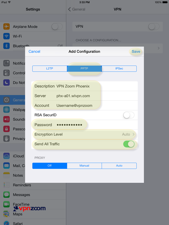Open Notifications icon in sidebar
Image resolution: width=169 pixels, height=225 pixels.
[x=6, y=63]
